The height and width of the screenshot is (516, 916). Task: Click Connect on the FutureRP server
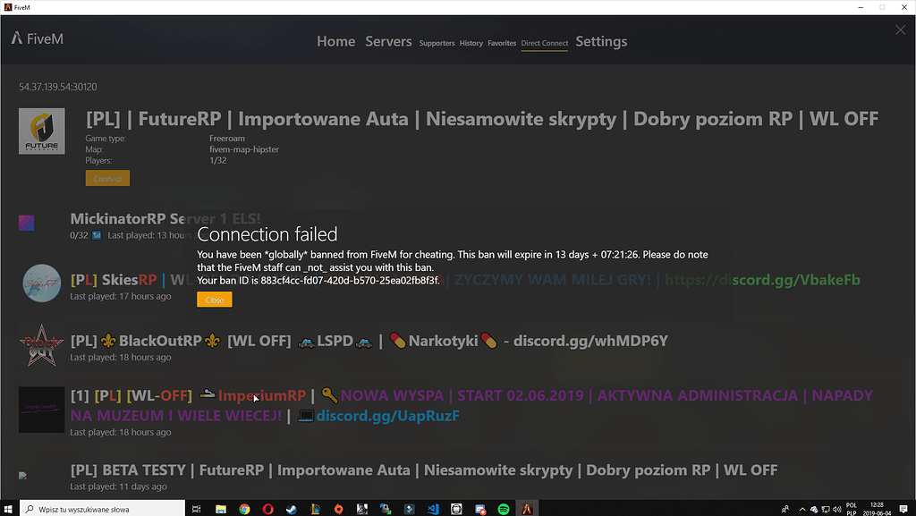click(107, 177)
